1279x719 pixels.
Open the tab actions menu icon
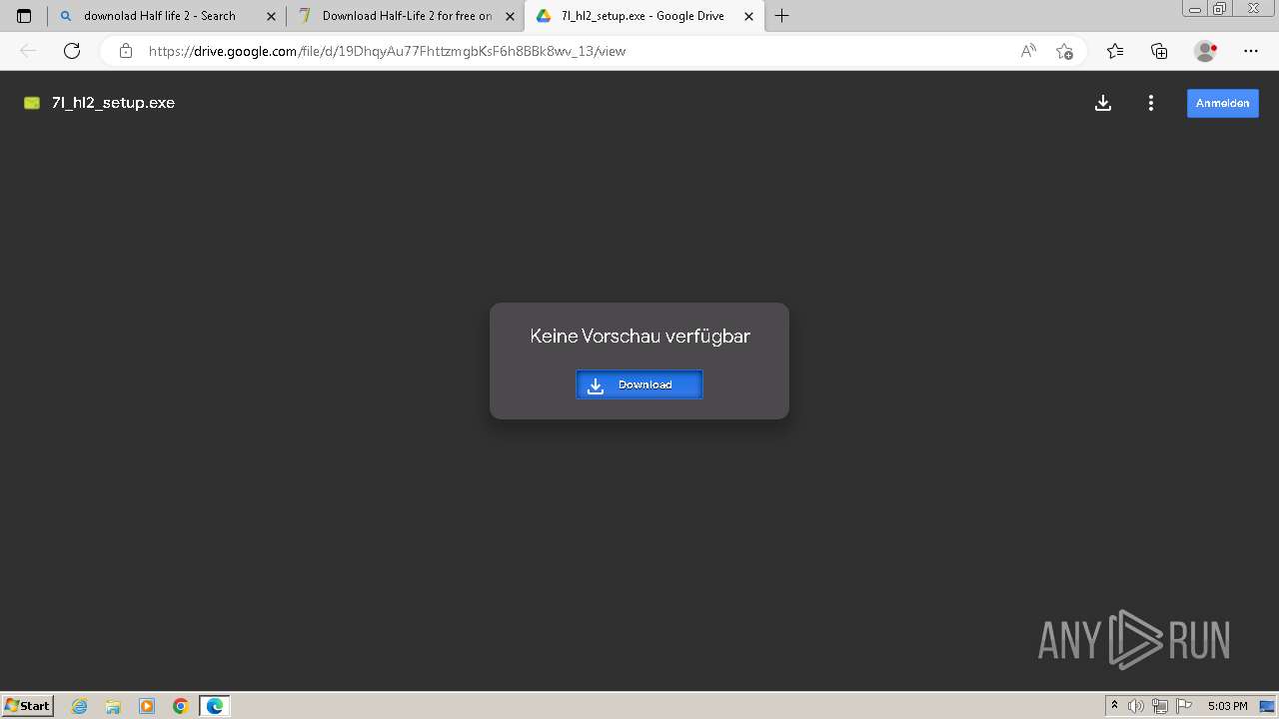[x=24, y=16]
